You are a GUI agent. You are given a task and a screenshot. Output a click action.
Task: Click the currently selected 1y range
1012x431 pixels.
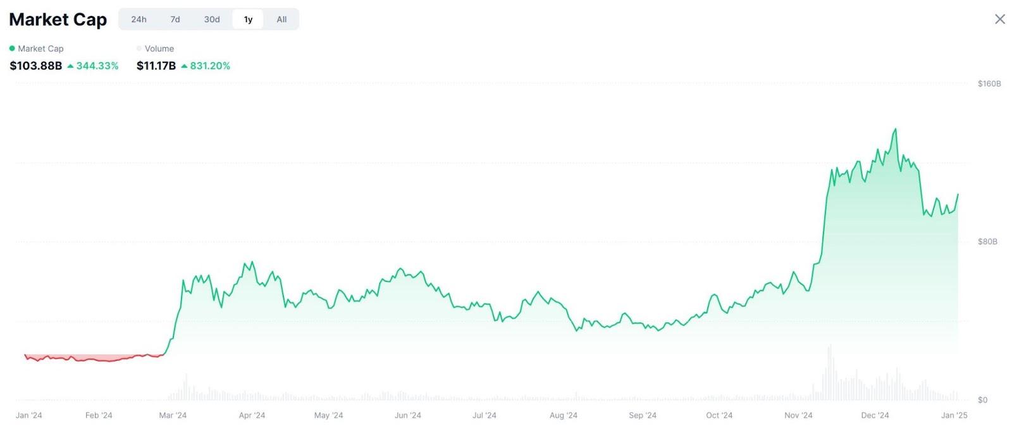(x=248, y=19)
